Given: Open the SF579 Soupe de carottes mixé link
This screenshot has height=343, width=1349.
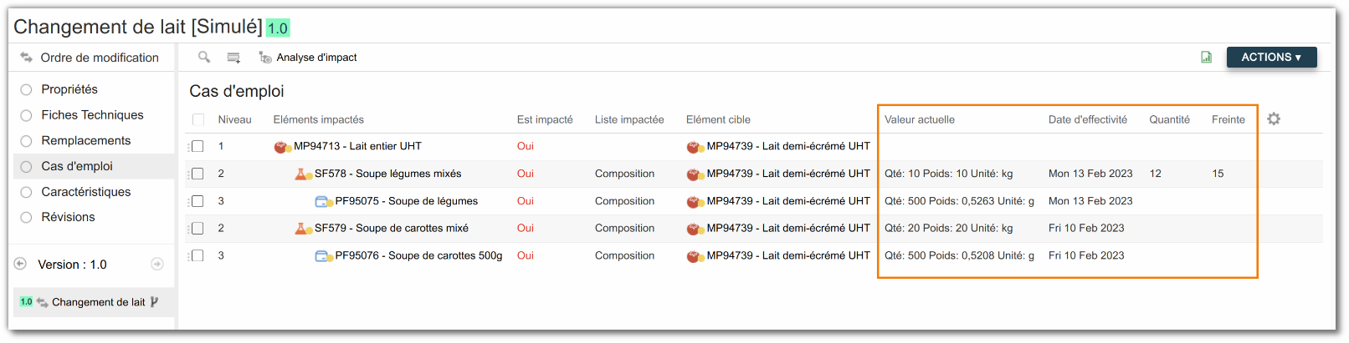Looking at the screenshot, I should click(x=391, y=228).
